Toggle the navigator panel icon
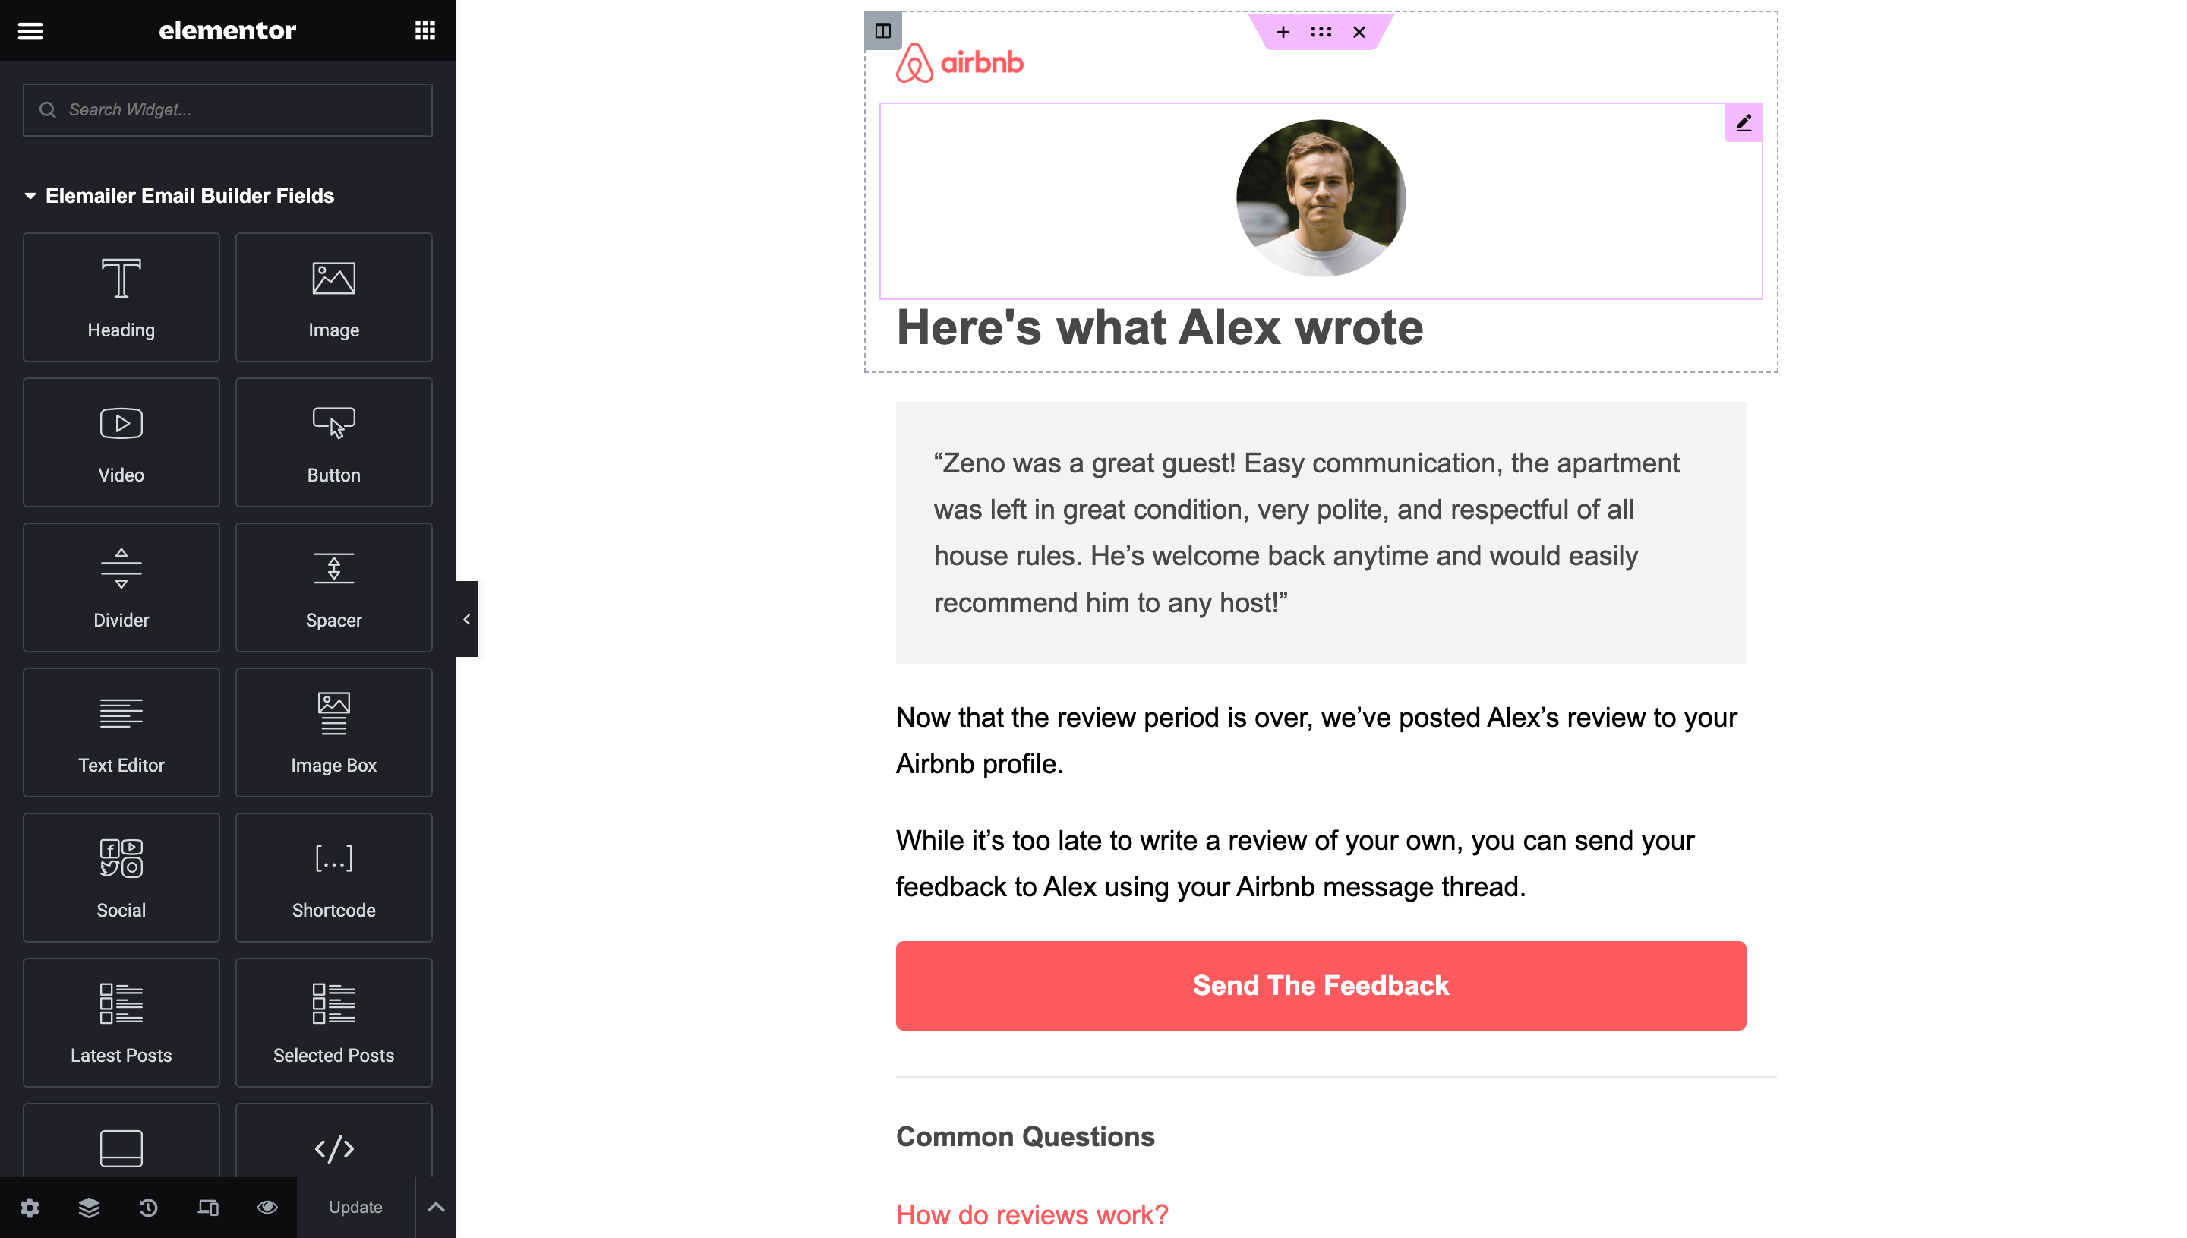 89,1206
